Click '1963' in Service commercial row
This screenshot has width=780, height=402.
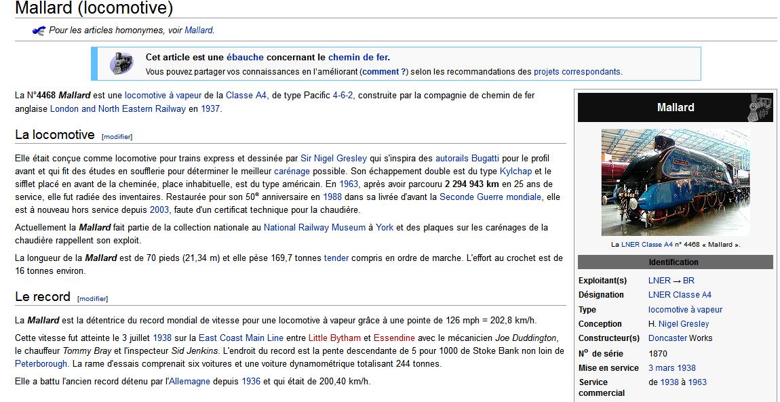coord(697,382)
